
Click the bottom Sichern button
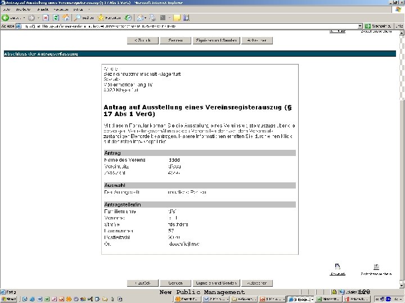click(175, 283)
